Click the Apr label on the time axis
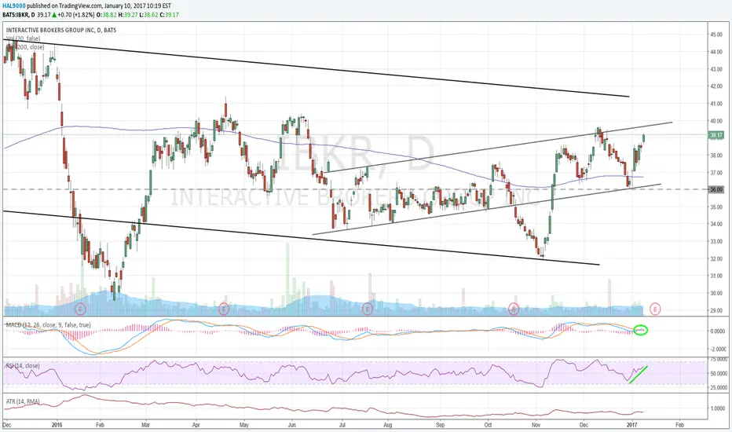Screen dimensions: 732x432 [196, 425]
